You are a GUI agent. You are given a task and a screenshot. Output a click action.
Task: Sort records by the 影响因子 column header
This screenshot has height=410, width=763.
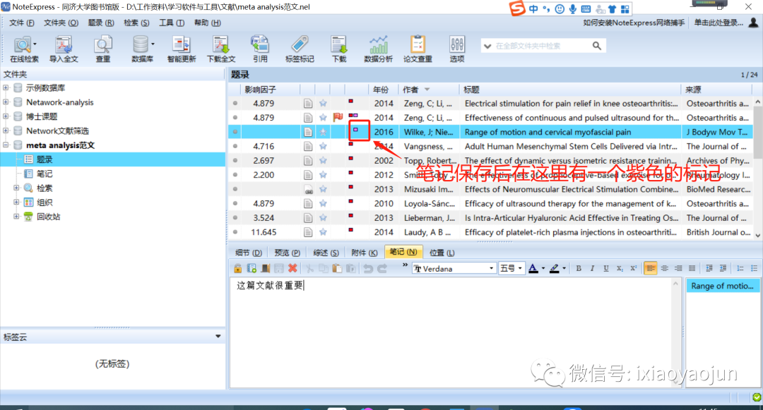(260, 90)
